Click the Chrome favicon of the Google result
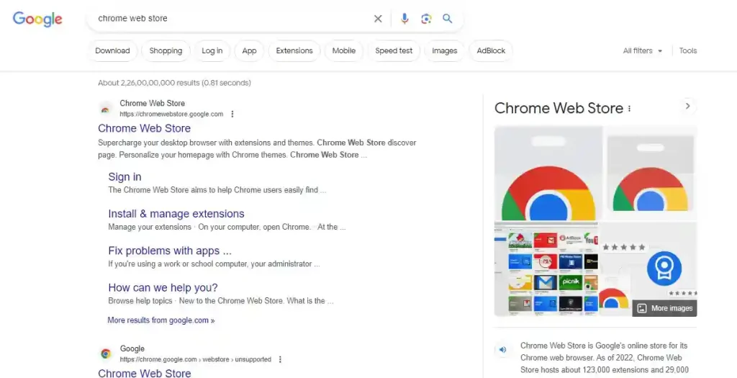This screenshot has height=378, width=737. tap(106, 354)
